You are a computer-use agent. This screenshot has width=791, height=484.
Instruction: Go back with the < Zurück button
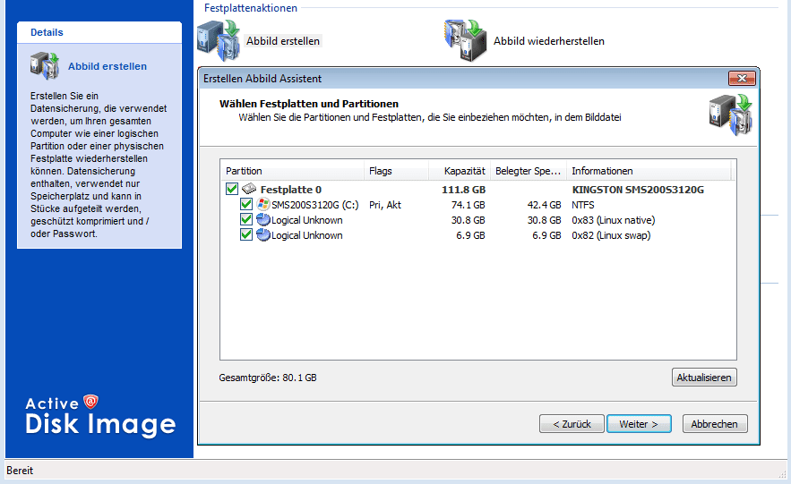(572, 424)
